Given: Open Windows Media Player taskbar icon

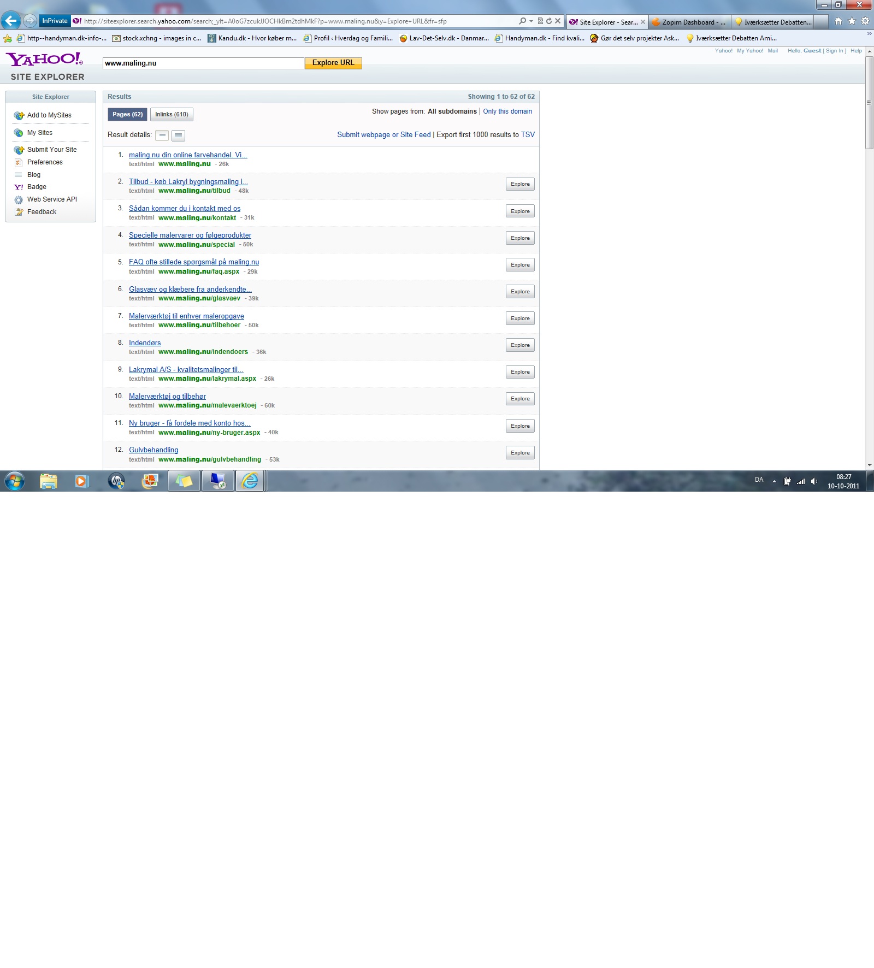Looking at the screenshot, I should (82, 481).
